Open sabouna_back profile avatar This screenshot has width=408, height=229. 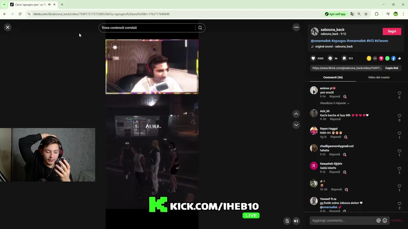(315, 31)
